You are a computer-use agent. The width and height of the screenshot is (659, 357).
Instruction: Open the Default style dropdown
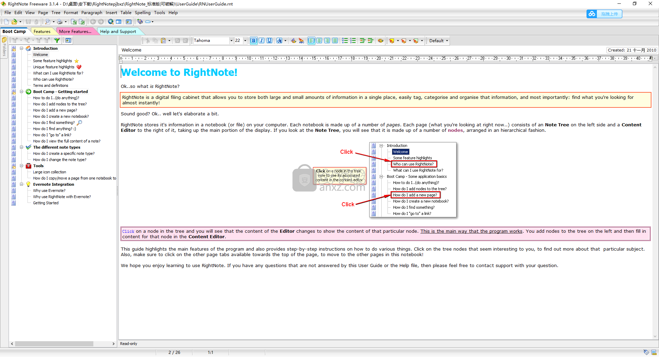click(439, 41)
